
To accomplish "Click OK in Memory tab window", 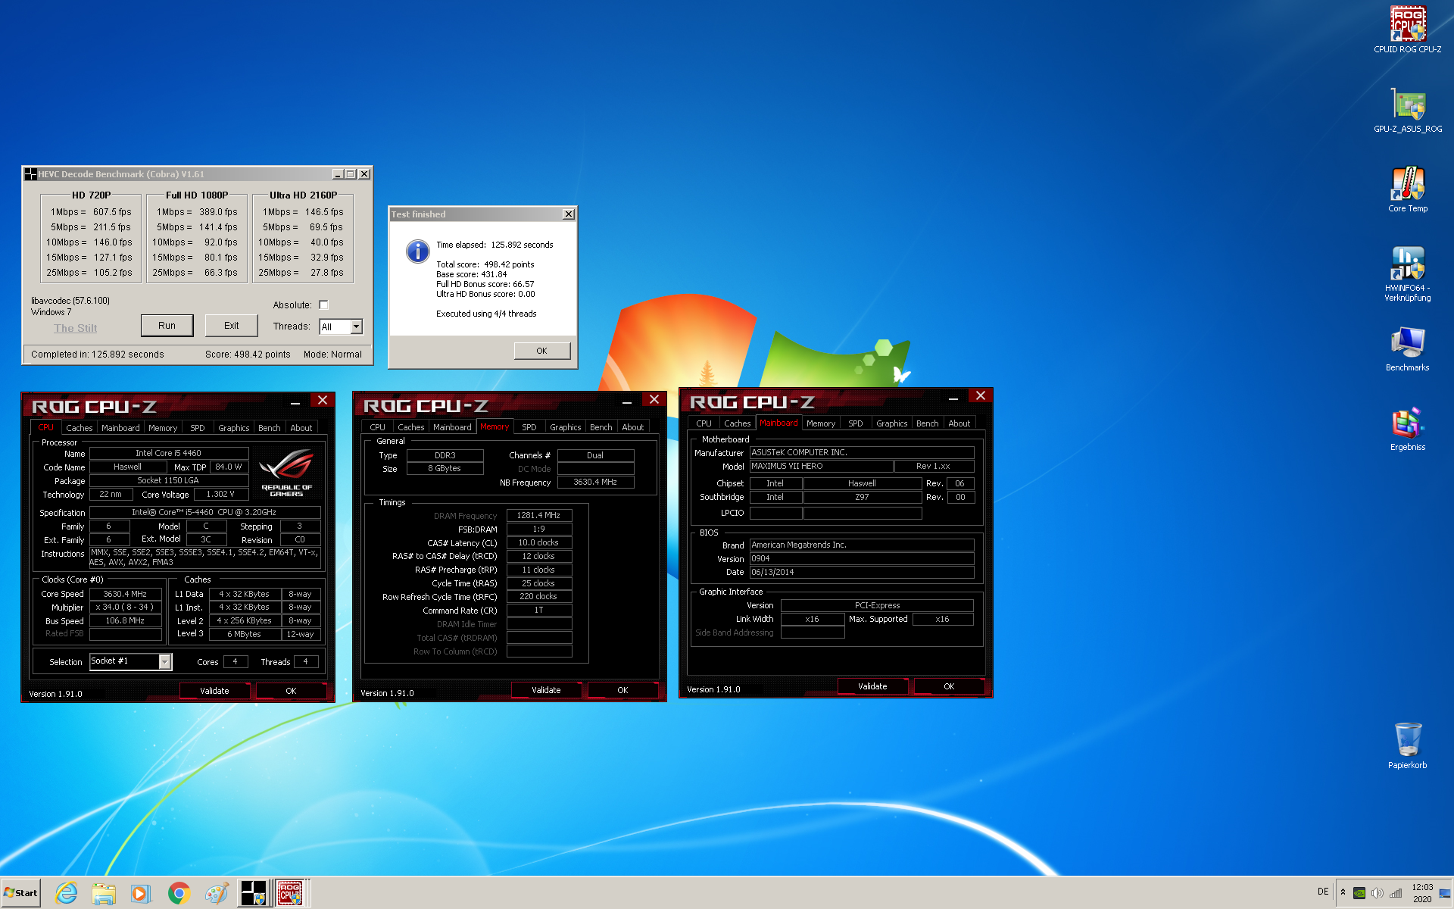I will (x=622, y=690).
